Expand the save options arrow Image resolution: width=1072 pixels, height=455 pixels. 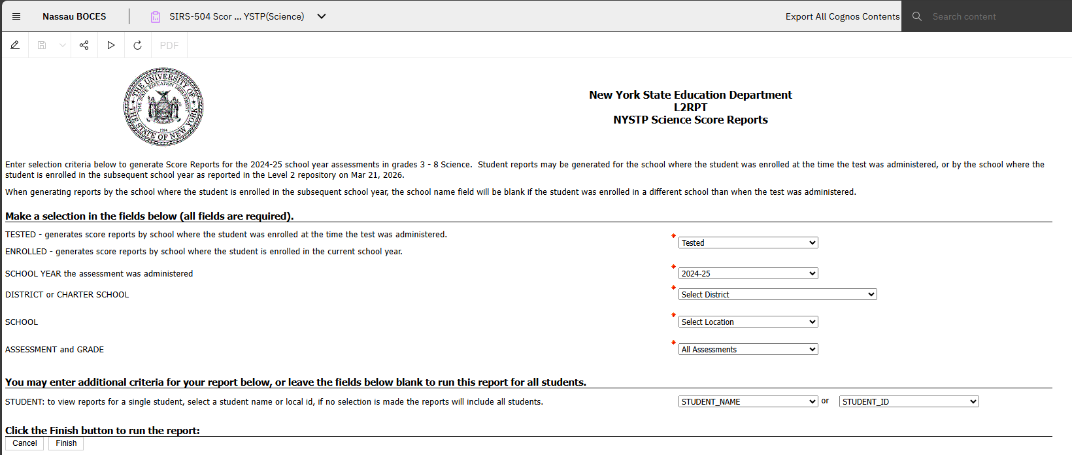[63, 45]
